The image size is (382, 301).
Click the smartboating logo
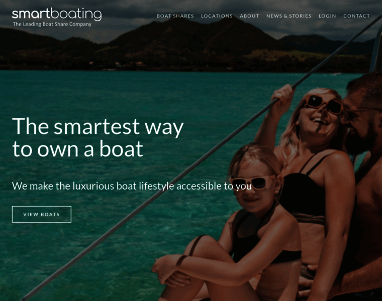[56, 17]
